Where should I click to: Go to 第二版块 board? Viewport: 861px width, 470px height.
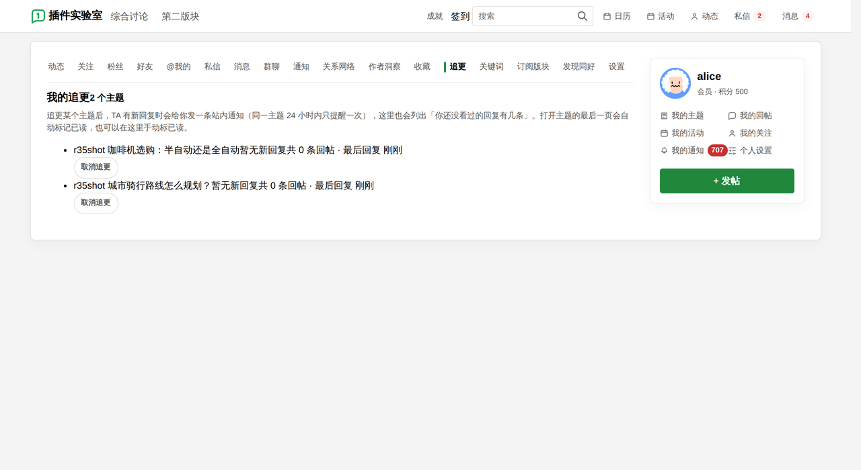[180, 16]
